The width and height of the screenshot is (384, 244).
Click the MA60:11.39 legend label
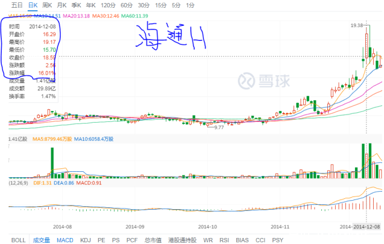[x=134, y=16]
